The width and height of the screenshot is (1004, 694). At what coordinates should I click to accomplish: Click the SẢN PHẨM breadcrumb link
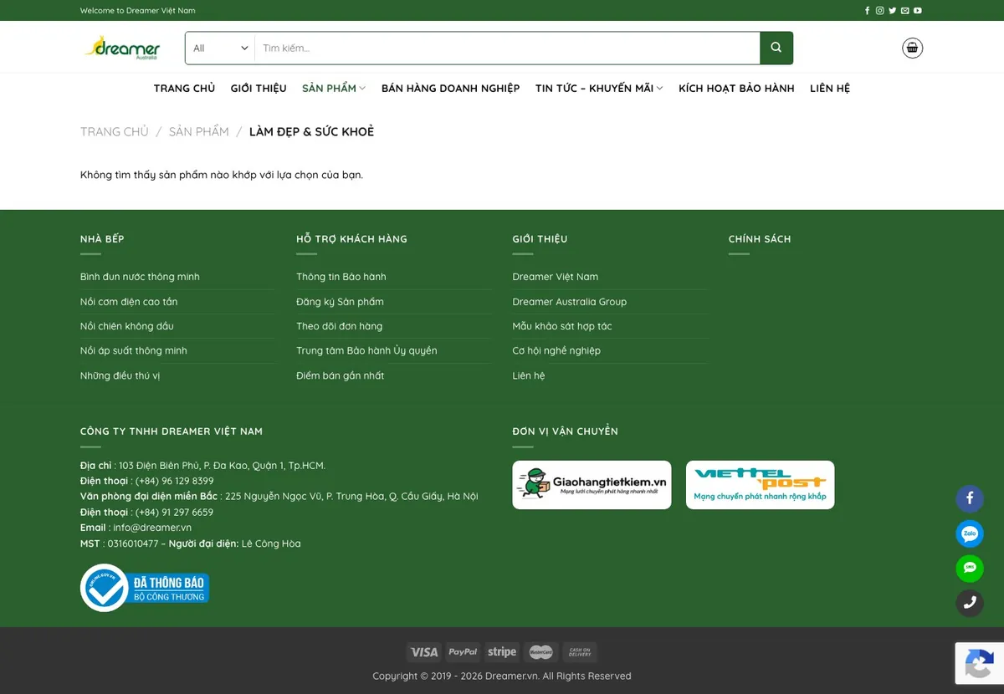point(199,131)
